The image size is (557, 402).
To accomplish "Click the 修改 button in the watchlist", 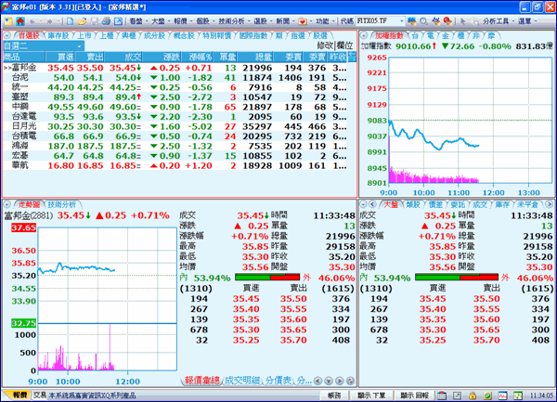I will coord(324,45).
